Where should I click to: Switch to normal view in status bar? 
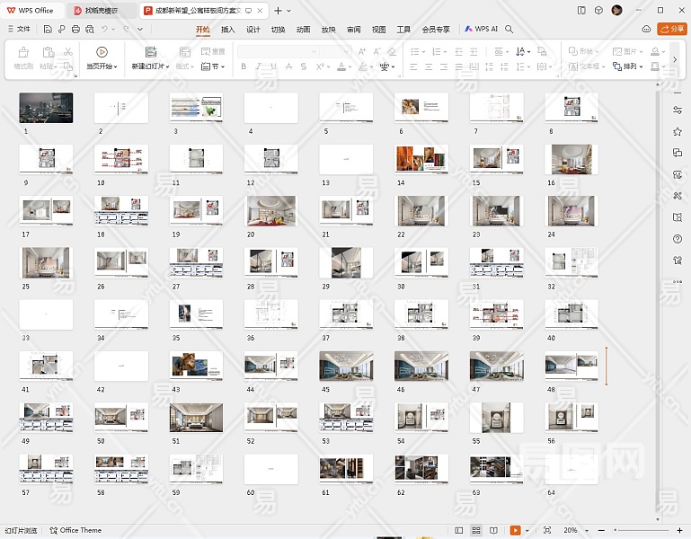tap(459, 531)
